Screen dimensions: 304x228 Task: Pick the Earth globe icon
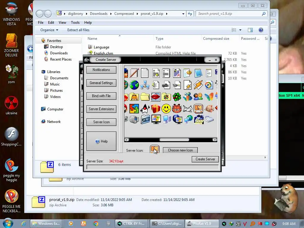[x=134, y=85]
